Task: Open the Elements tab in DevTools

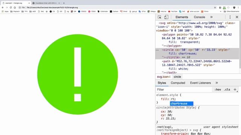Action: point(182,17)
